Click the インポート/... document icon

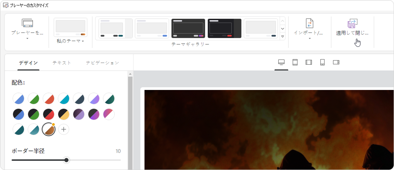coord(309,23)
